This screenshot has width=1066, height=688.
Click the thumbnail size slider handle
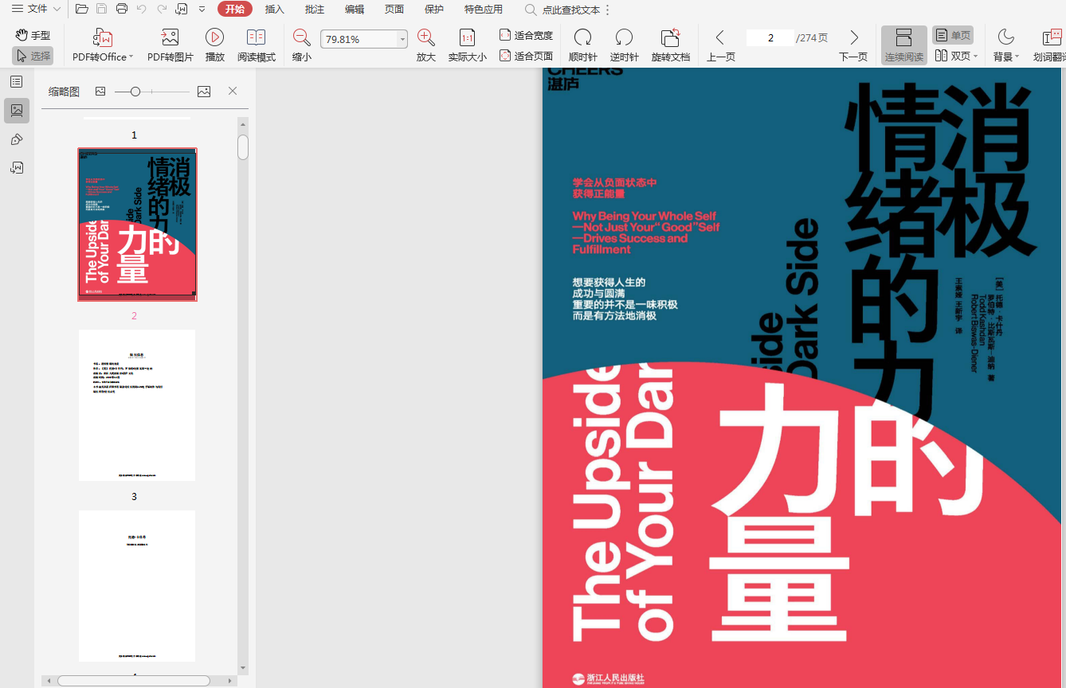coord(135,92)
